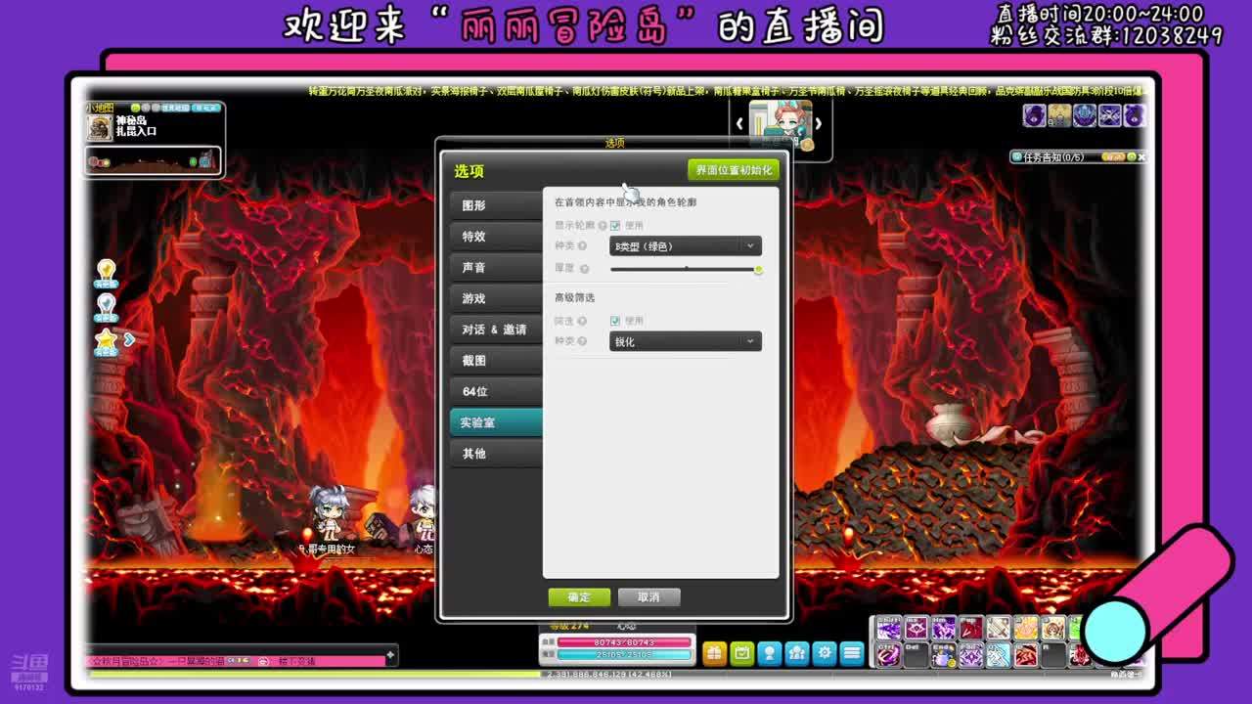The width and height of the screenshot is (1252, 704).
Task: Open the 锐化 filter type dropdown
Action: [685, 341]
